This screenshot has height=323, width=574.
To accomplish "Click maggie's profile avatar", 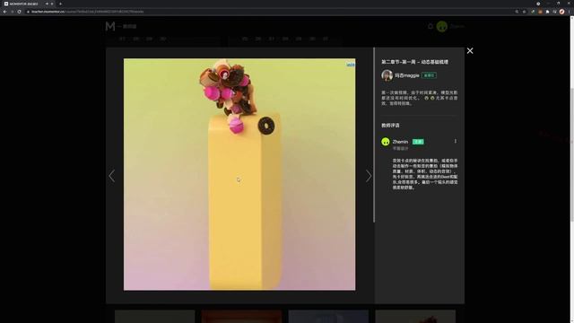I will (387, 75).
